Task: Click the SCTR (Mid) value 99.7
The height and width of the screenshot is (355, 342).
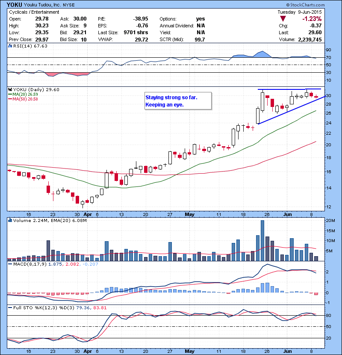Action: click(200, 40)
